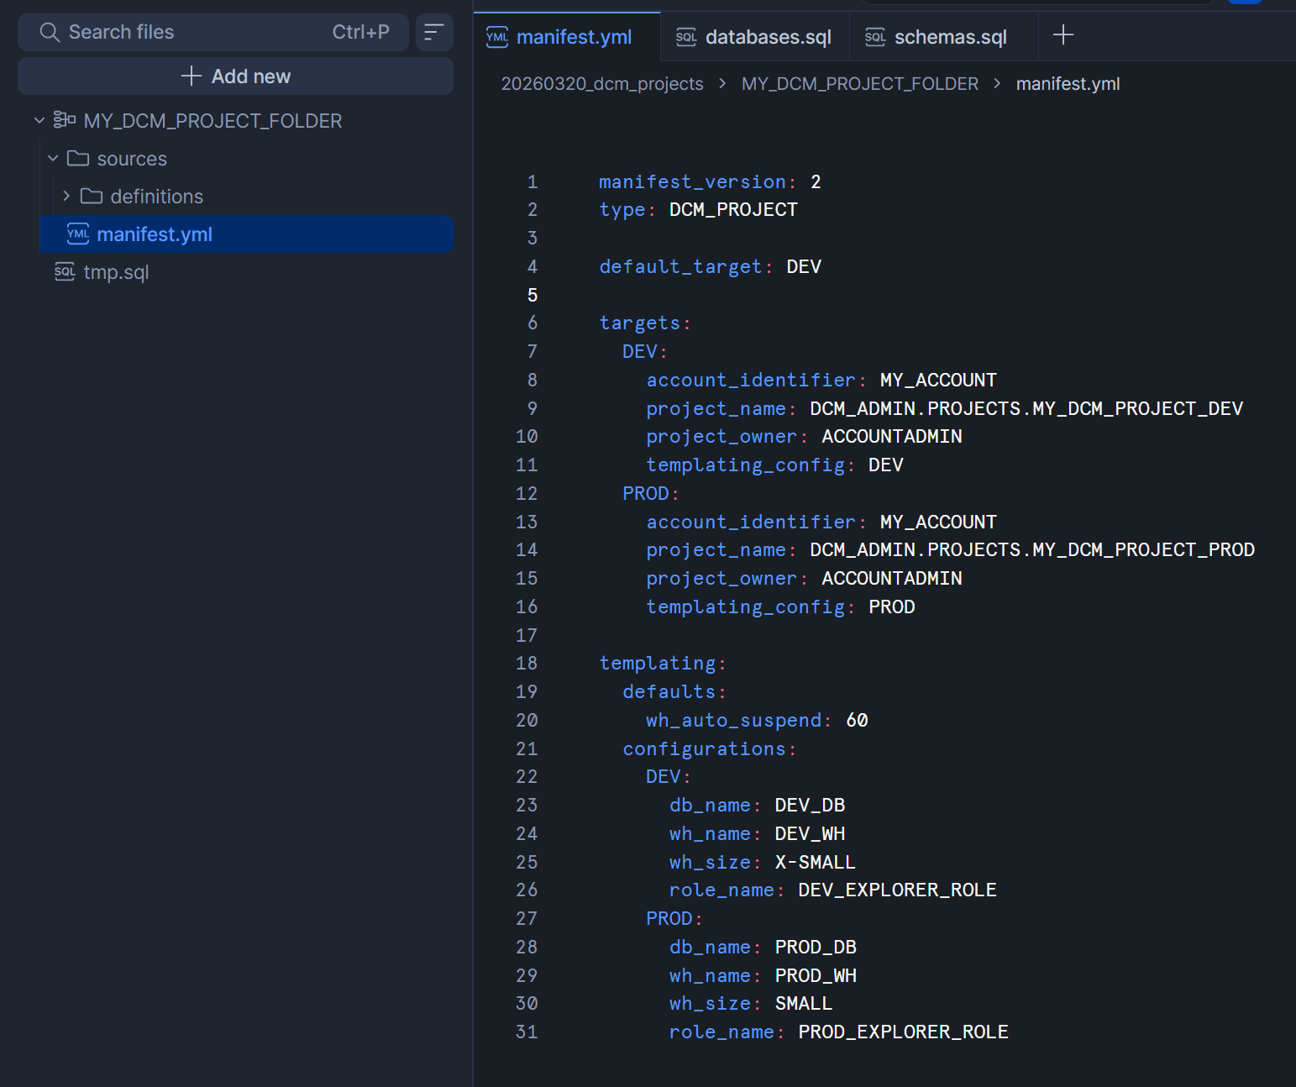This screenshot has height=1087, width=1296.
Task: Click the MY_DCM_PROJECT_FOLDER breadcrumb
Action: pyautogui.click(x=859, y=84)
